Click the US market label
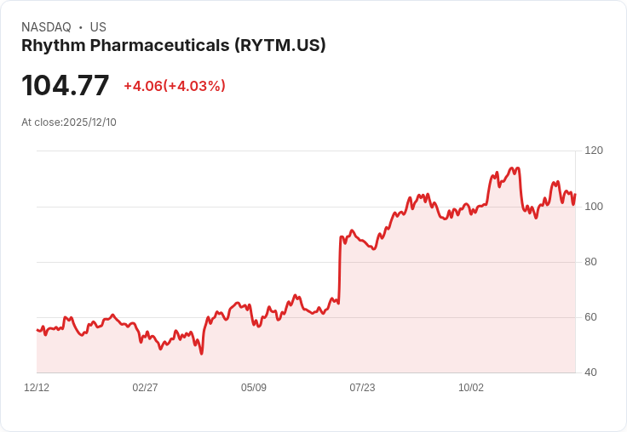 pyautogui.click(x=98, y=27)
